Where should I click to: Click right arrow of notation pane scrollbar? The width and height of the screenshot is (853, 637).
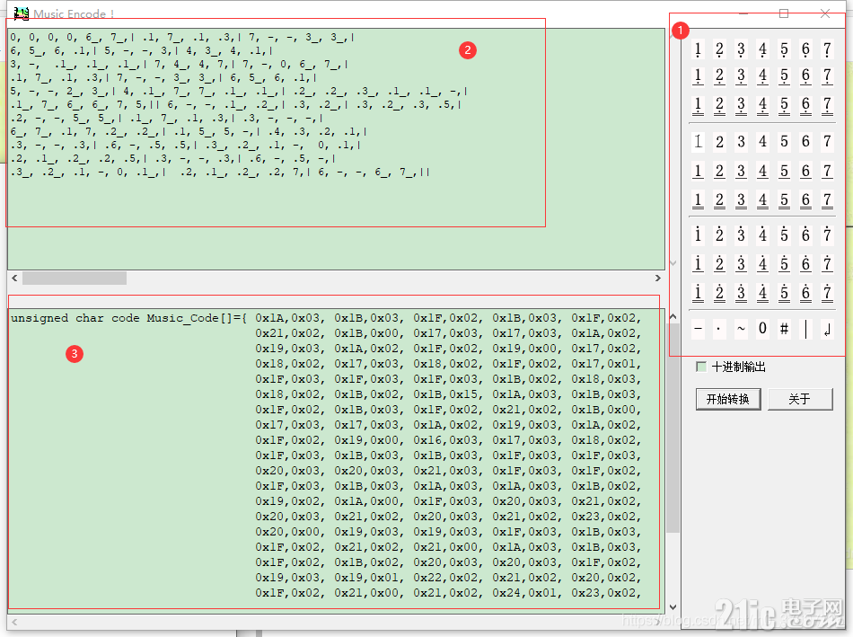pos(657,279)
